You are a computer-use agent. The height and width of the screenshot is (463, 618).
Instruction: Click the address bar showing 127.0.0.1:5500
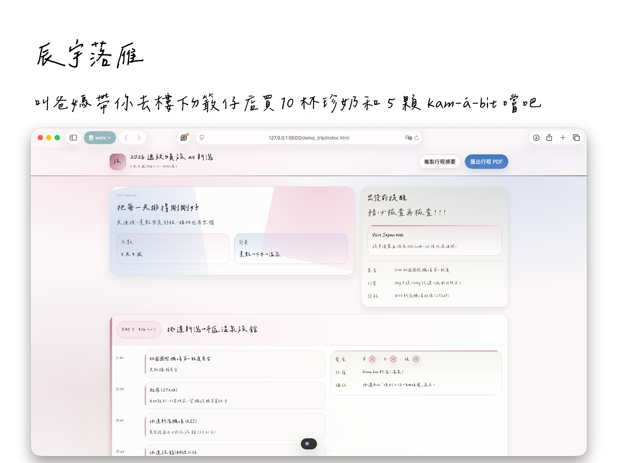(x=309, y=138)
